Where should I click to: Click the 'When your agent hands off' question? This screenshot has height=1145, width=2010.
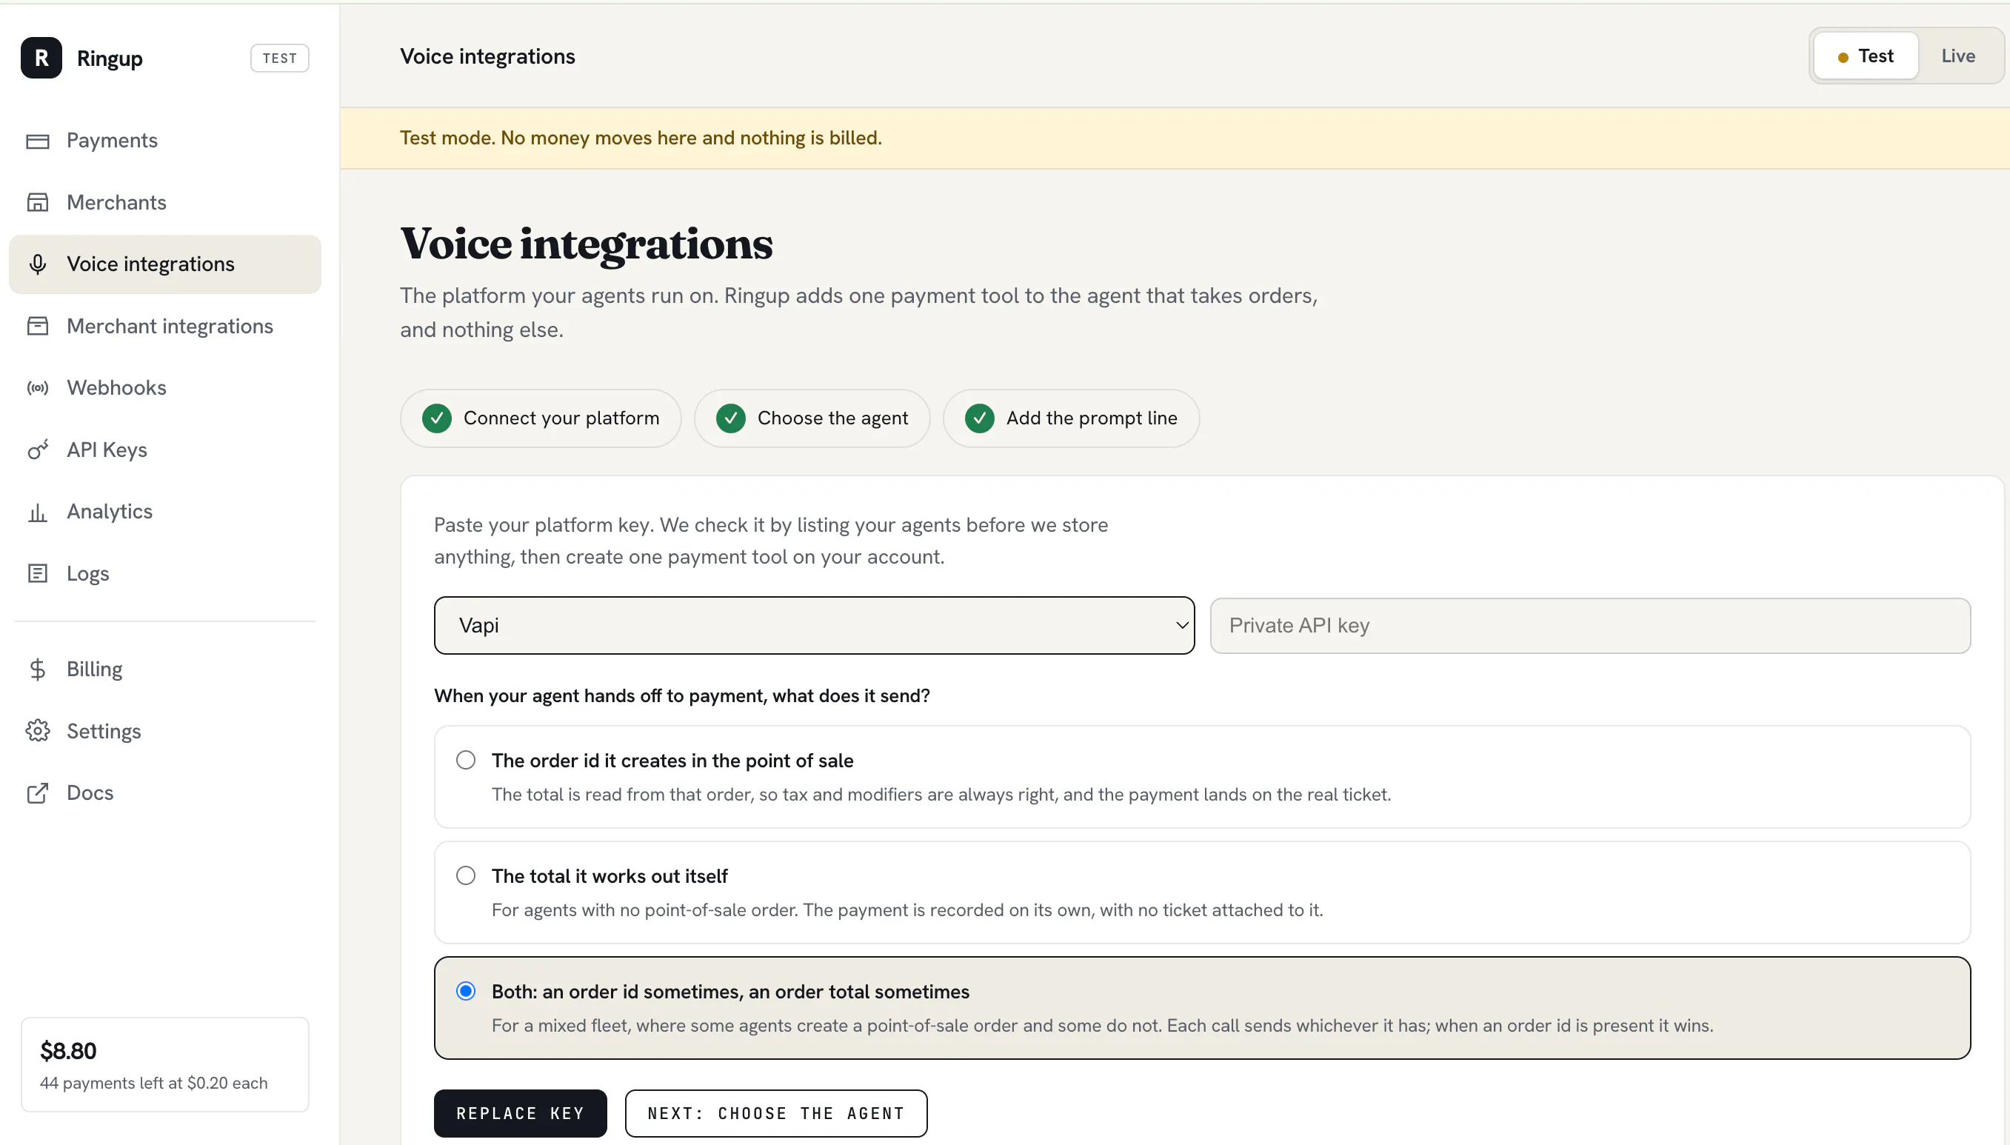tap(682, 696)
